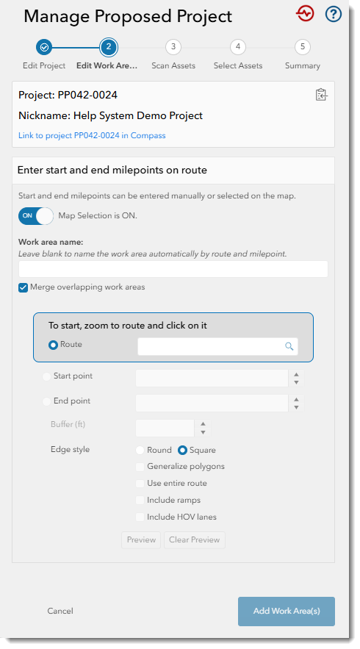Viewport: 360px width, 649px height.
Task: Toggle Map Selection switch off
Action: pyautogui.click(x=36, y=215)
